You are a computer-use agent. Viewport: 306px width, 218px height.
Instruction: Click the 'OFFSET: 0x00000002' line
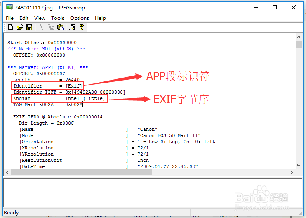pos(39,73)
